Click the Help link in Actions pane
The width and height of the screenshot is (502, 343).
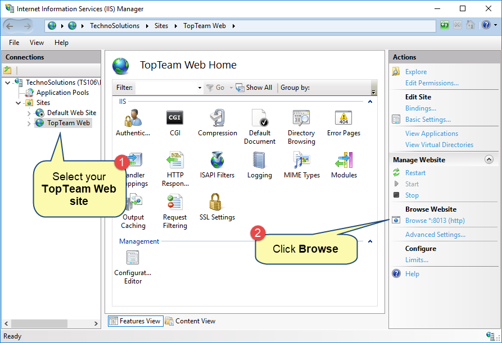tap(412, 274)
